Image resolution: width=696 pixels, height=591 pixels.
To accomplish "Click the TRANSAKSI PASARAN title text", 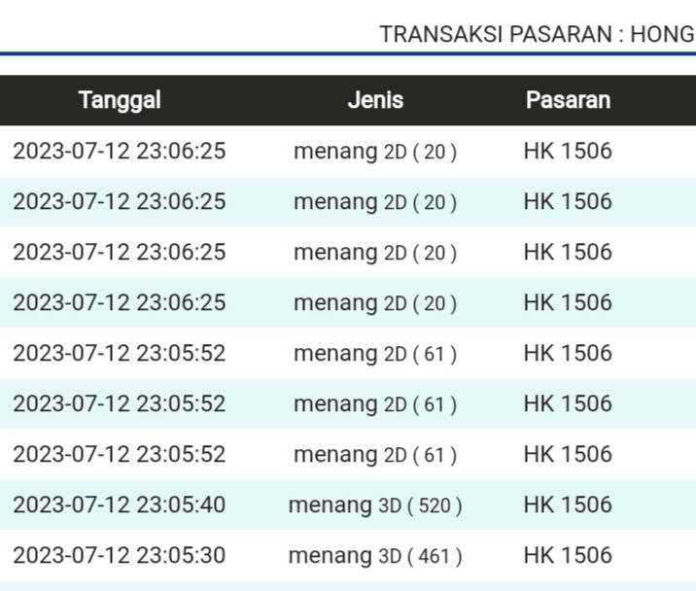I will (537, 34).
